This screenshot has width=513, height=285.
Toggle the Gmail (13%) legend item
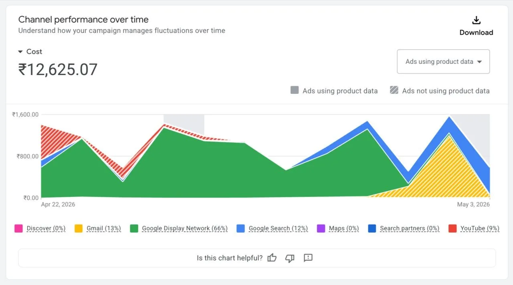click(x=98, y=228)
